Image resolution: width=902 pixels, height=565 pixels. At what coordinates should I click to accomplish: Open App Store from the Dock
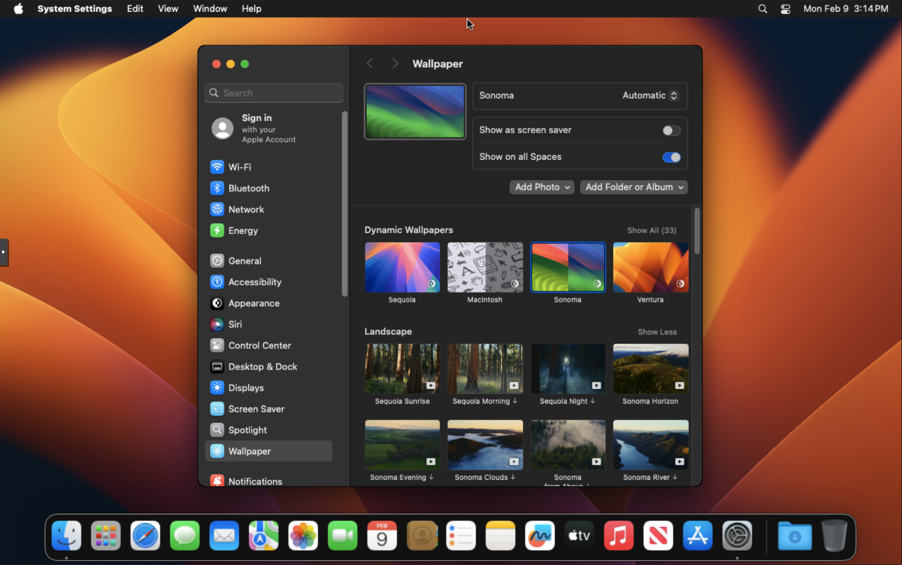(x=697, y=535)
